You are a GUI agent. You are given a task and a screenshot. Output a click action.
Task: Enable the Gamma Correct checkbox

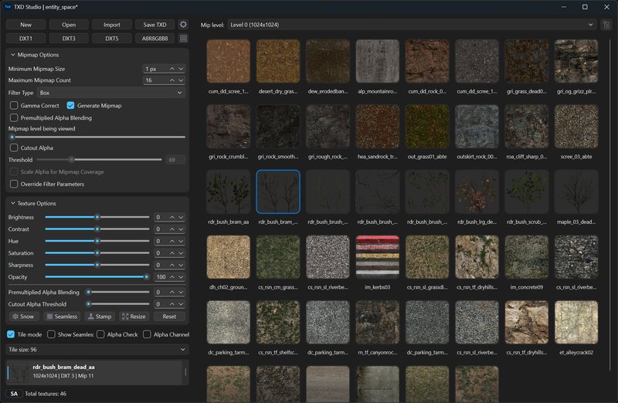click(14, 105)
